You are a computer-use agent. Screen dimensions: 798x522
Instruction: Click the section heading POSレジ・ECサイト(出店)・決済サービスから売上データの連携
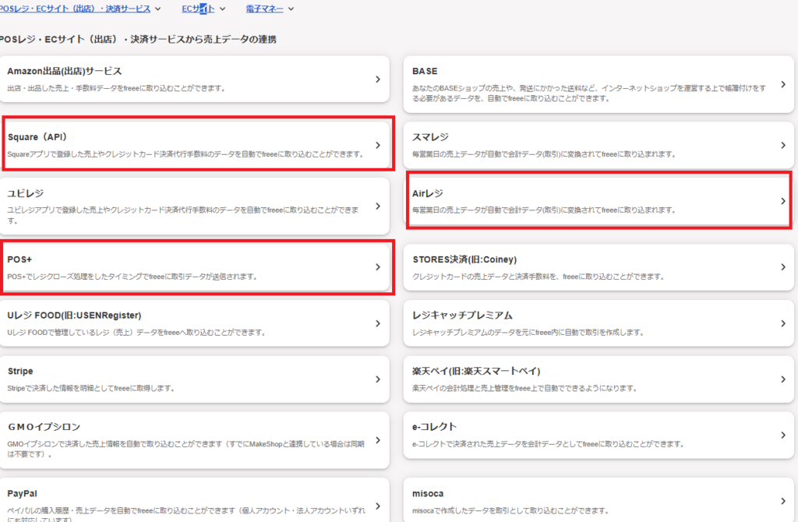[138, 39]
